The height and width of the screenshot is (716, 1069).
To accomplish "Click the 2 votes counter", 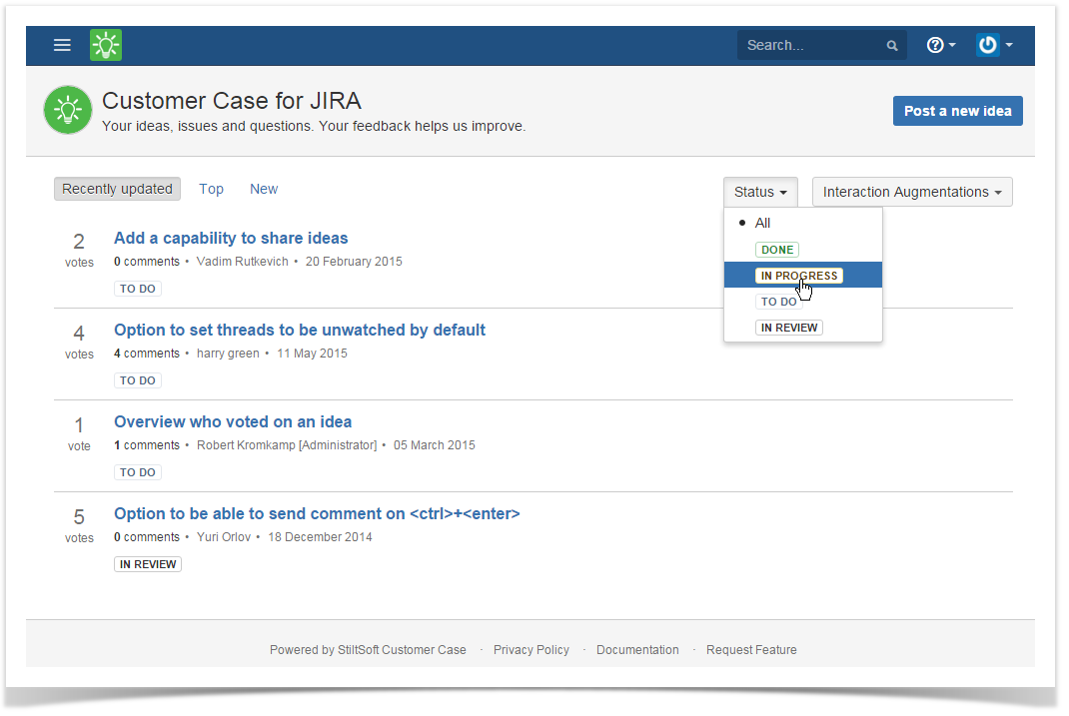I will pyautogui.click(x=79, y=250).
